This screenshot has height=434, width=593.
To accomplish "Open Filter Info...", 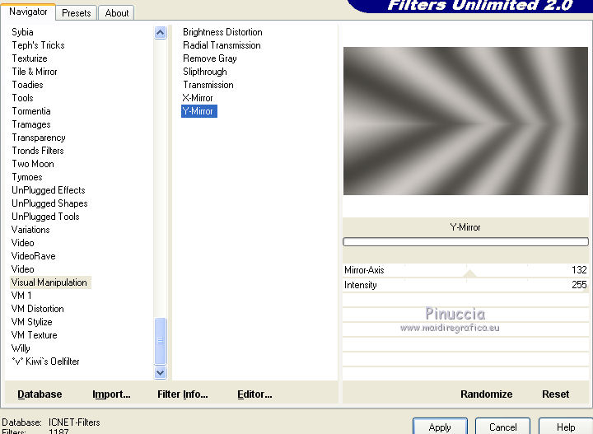I will point(183,394).
